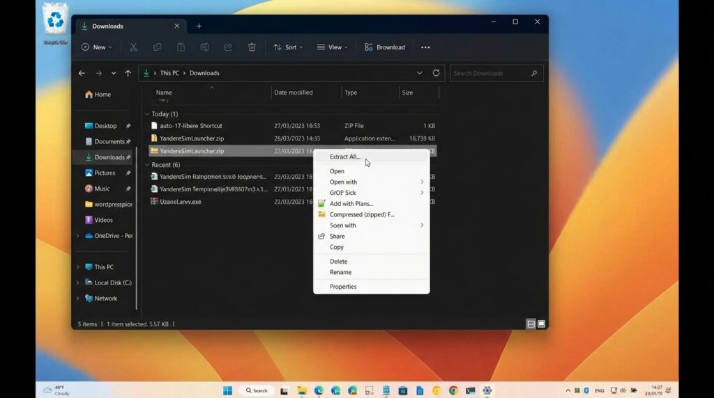
Task: Click the Copy icon in toolbar
Action: coord(158,47)
